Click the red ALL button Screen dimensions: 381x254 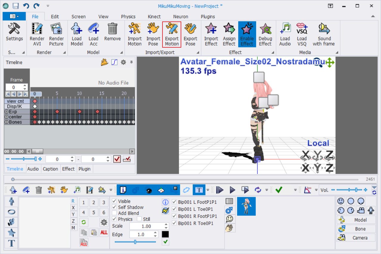pyautogui.click(x=104, y=233)
